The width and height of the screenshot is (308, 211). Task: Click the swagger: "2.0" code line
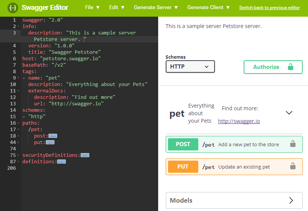pyautogui.click(x=43, y=20)
